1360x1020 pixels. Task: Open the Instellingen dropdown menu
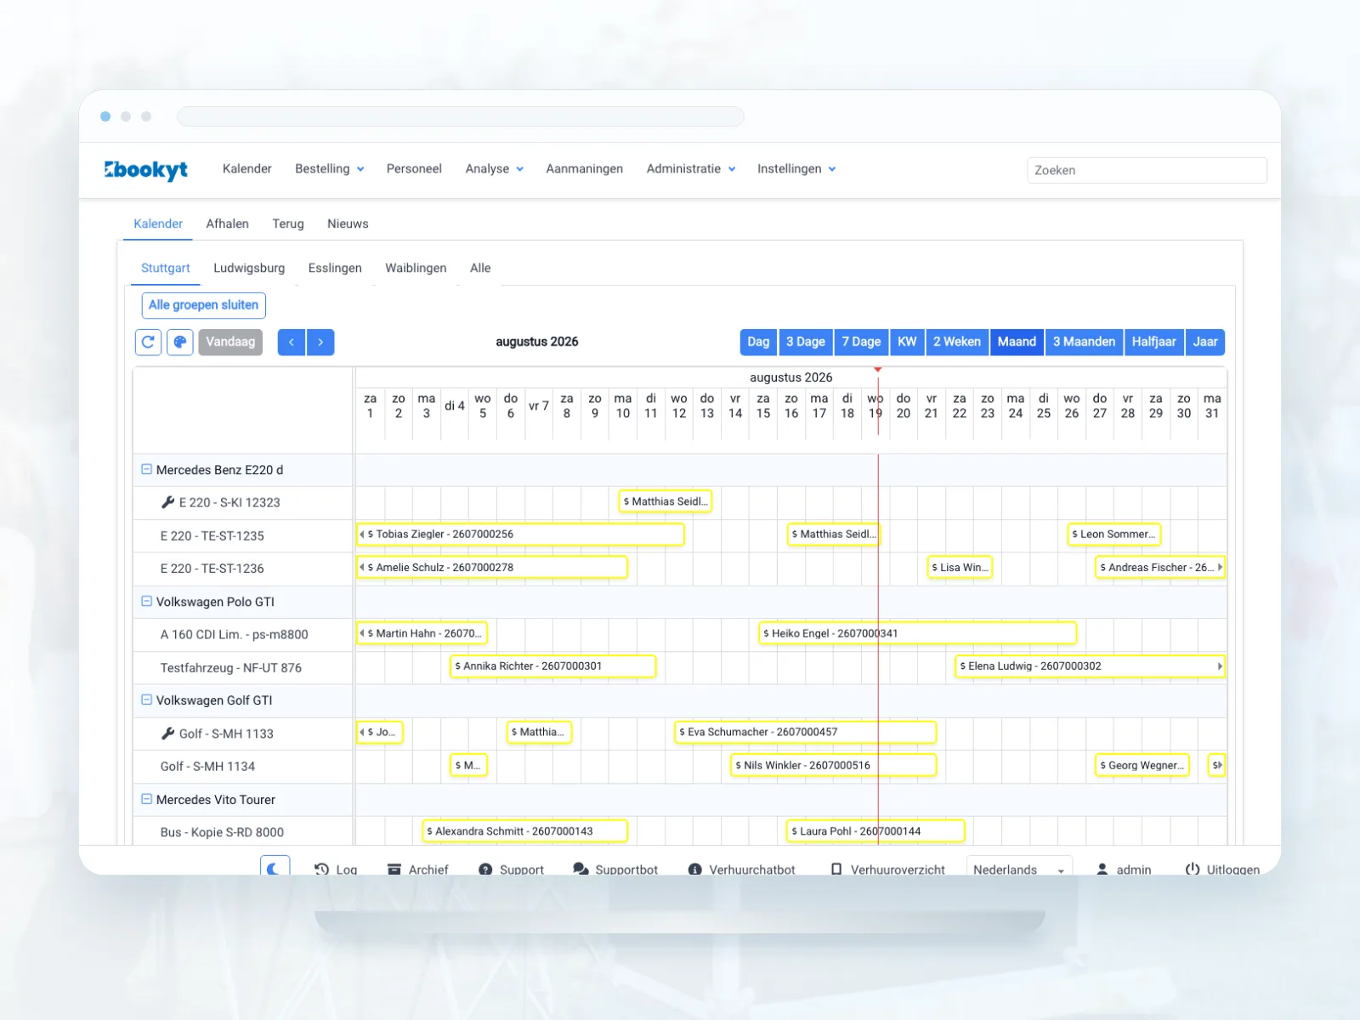tap(796, 169)
